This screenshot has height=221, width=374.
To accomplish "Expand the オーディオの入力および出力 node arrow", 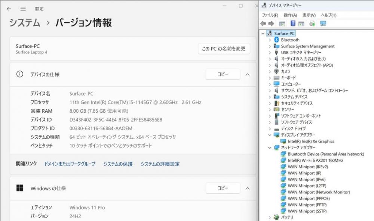I will pos(270,59).
